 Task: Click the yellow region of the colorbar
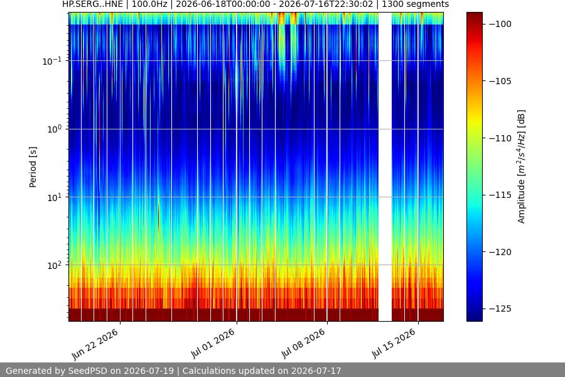(x=475, y=119)
